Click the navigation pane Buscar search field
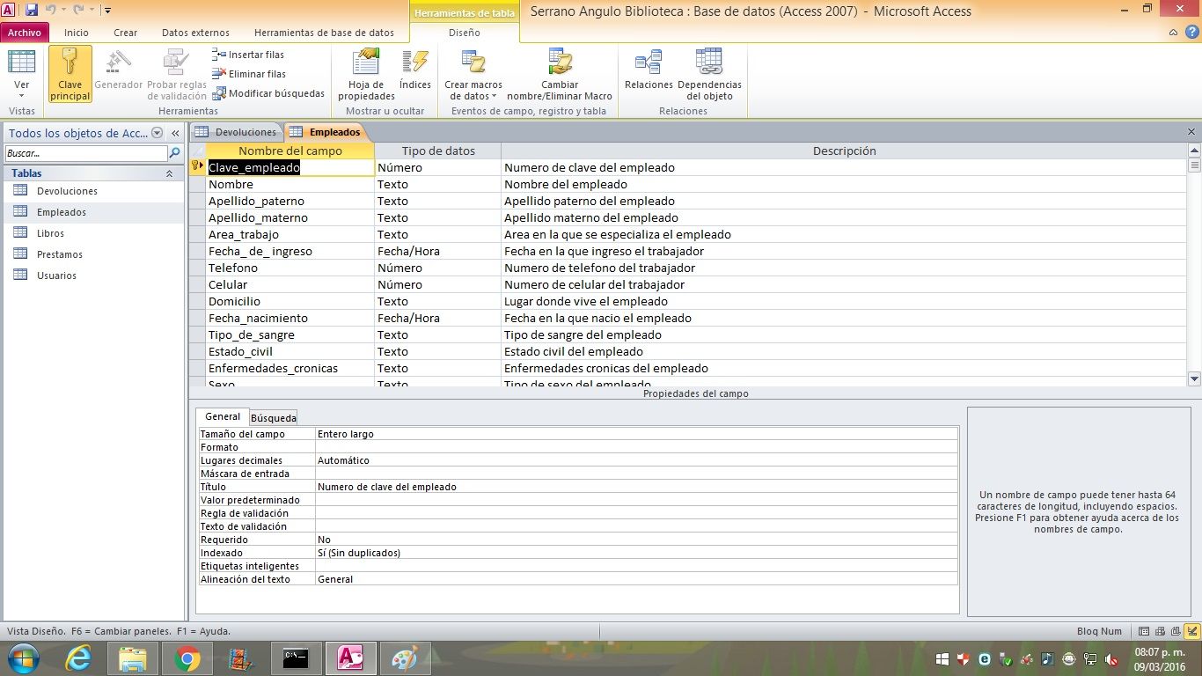Screen dimensions: 1202x676 [85, 153]
